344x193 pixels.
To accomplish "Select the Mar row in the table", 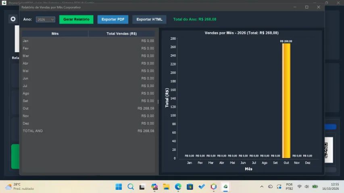I will click(x=88, y=56).
